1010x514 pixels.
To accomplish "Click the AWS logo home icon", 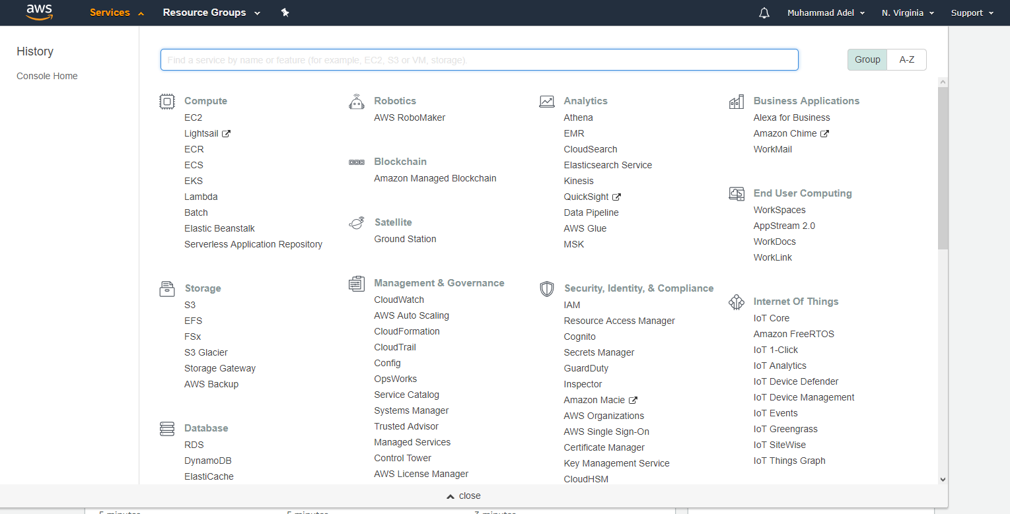I will coord(40,13).
